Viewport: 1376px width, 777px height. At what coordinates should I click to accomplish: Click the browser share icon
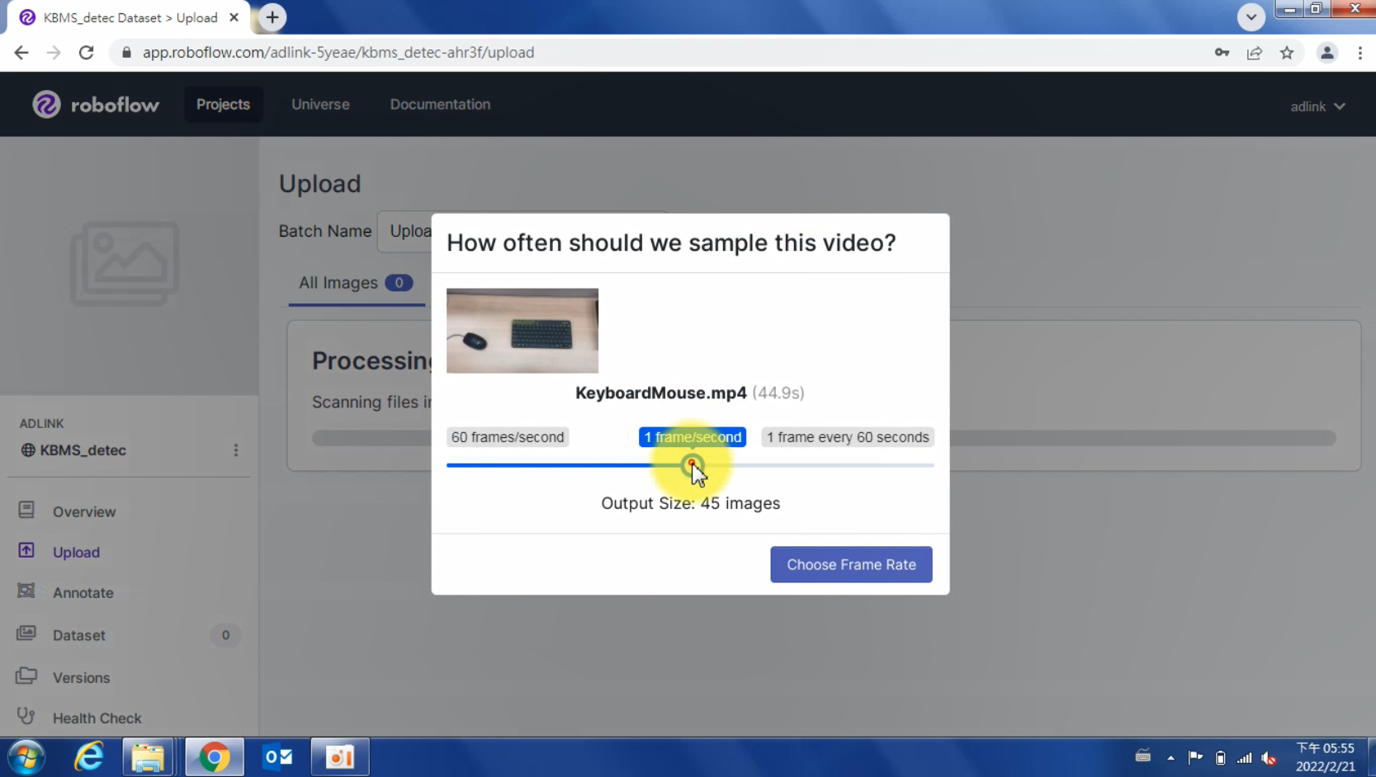(x=1254, y=53)
